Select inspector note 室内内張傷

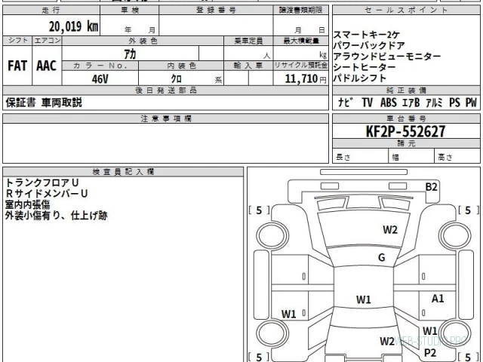point(28,204)
